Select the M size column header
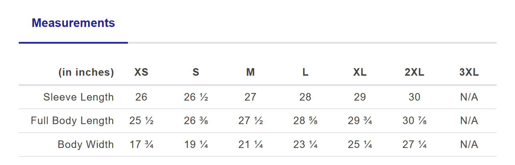 coord(251,72)
